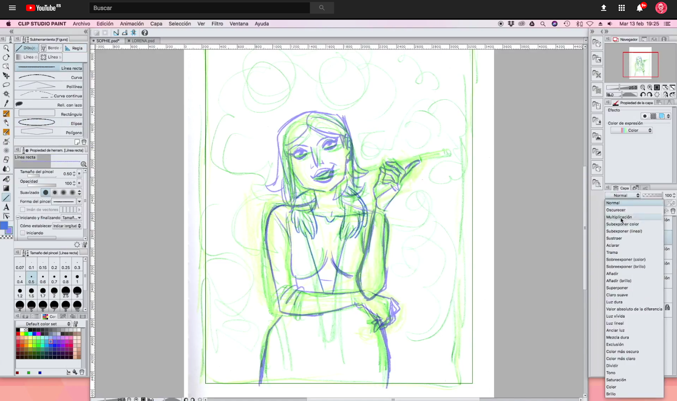The image size is (677, 401).
Task: Select the Figure line tool in the toolbox
Action: pyautogui.click(x=6, y=198)
